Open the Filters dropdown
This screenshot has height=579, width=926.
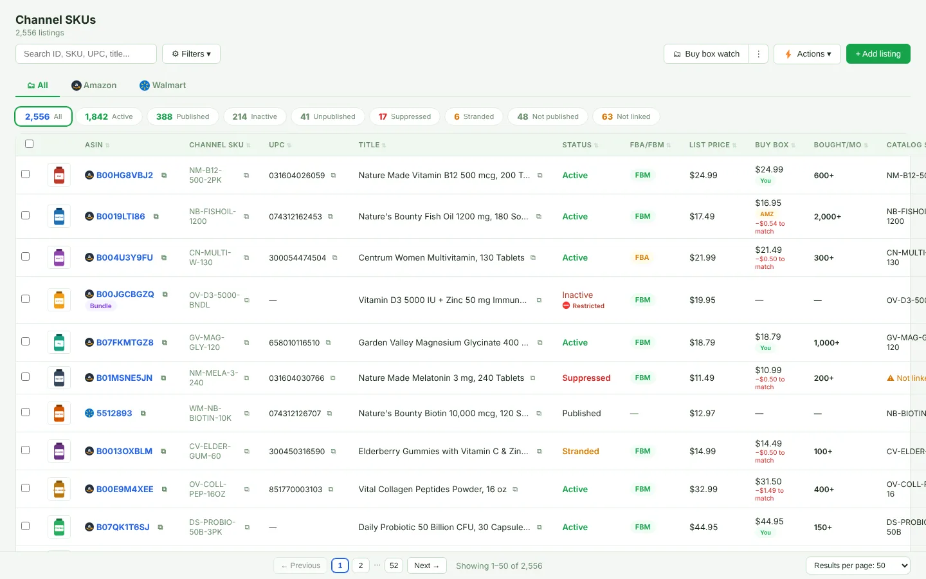coord(191,54)
